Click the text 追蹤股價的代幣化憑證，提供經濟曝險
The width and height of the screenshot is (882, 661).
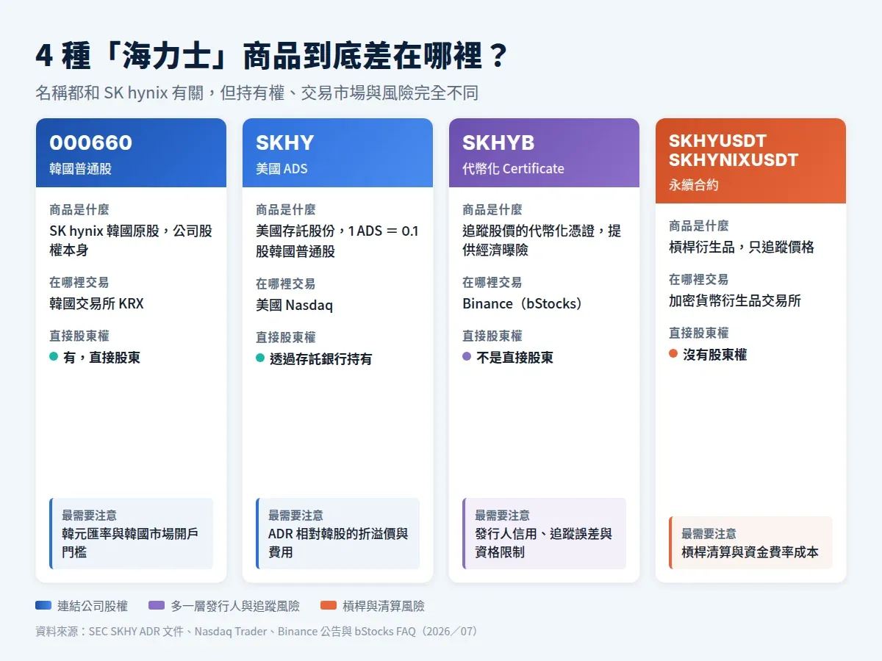click(x=542, y=240)
